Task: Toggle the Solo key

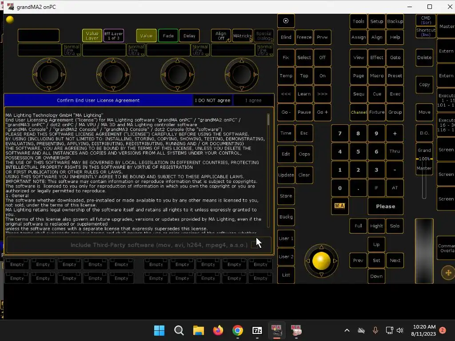Action: point(395,226)
